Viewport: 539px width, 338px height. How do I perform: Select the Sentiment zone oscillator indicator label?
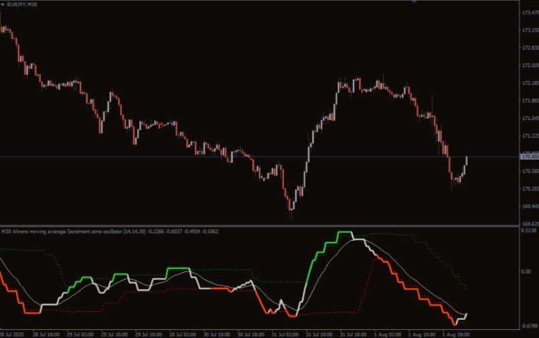[110, 231]
